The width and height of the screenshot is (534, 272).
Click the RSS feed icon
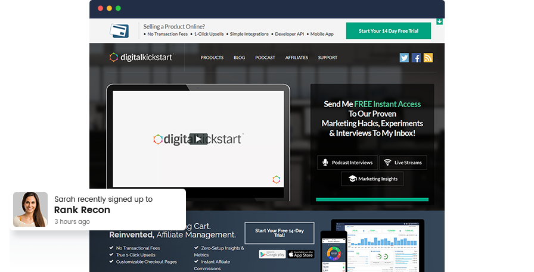point(428,58)
